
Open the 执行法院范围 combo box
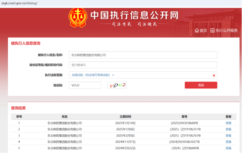(x=143, y=75)
